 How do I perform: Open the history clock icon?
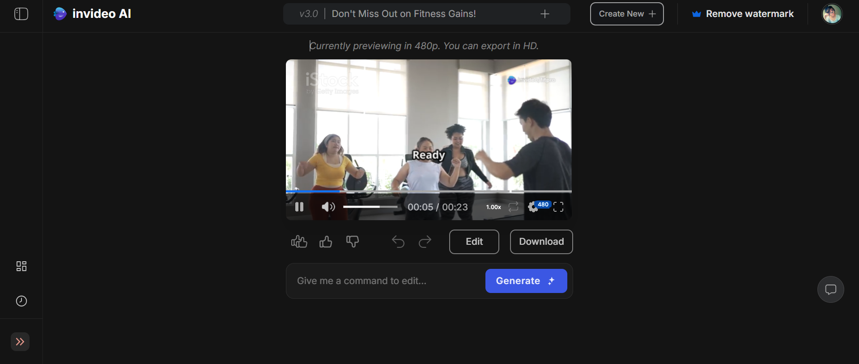(x=21, y=301)
